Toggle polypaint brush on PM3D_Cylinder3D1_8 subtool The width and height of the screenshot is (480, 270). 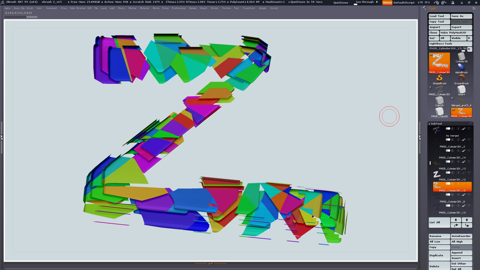pyautogui.click(x=463, y=194)
